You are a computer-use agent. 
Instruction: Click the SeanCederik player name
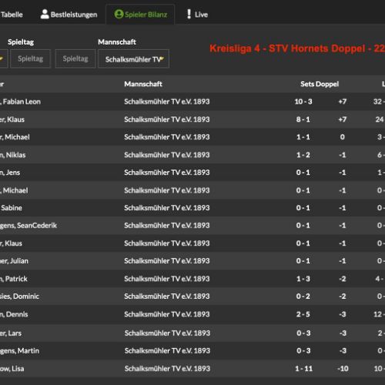tap(28, 226)
